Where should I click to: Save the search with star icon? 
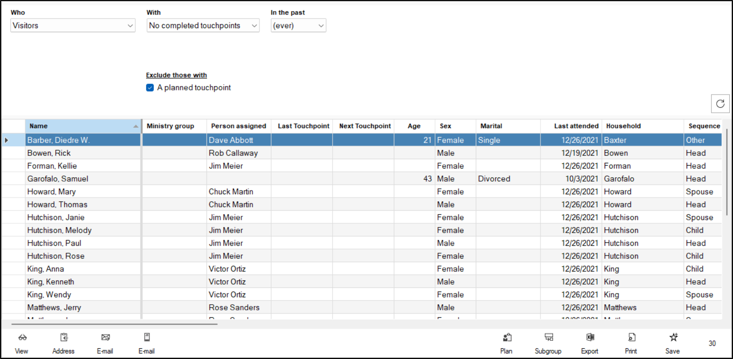(673, 338)
